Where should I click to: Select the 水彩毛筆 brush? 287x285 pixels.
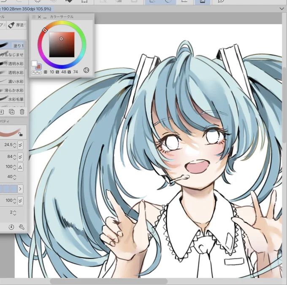pos(12,99)
